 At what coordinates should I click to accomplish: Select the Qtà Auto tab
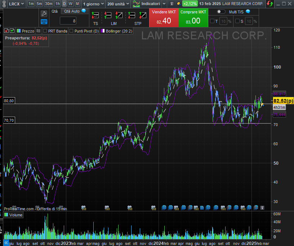coord(72,11)
